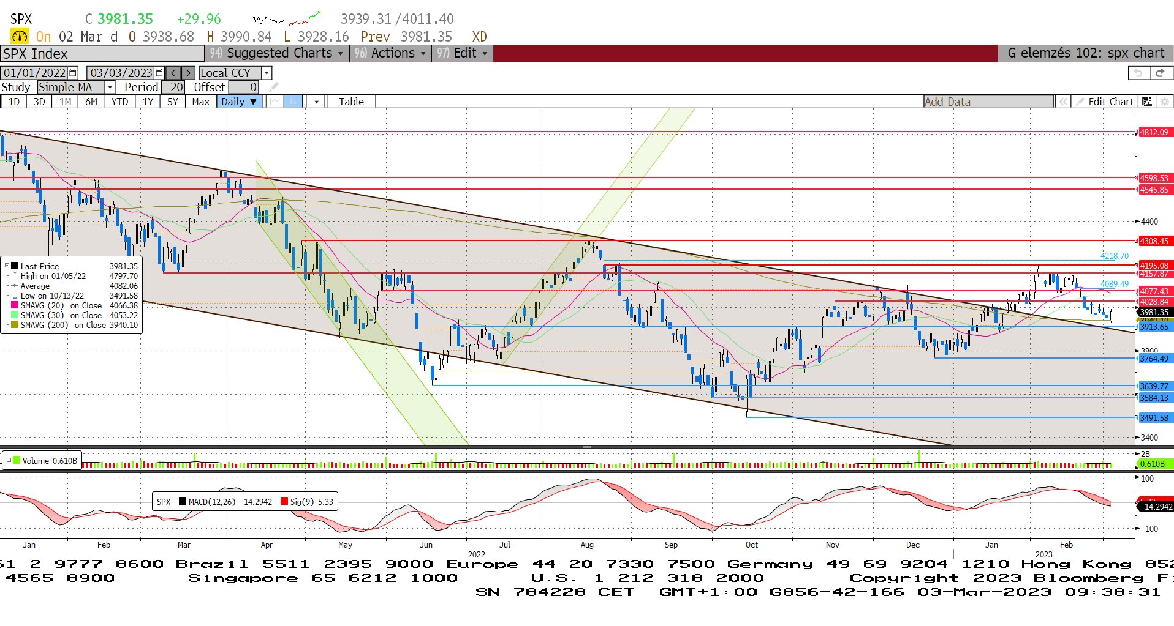The height and width of the screenshot is (626, 1174).
Task: Click the 3764.49 support level label
Action: coord(1154,359)
